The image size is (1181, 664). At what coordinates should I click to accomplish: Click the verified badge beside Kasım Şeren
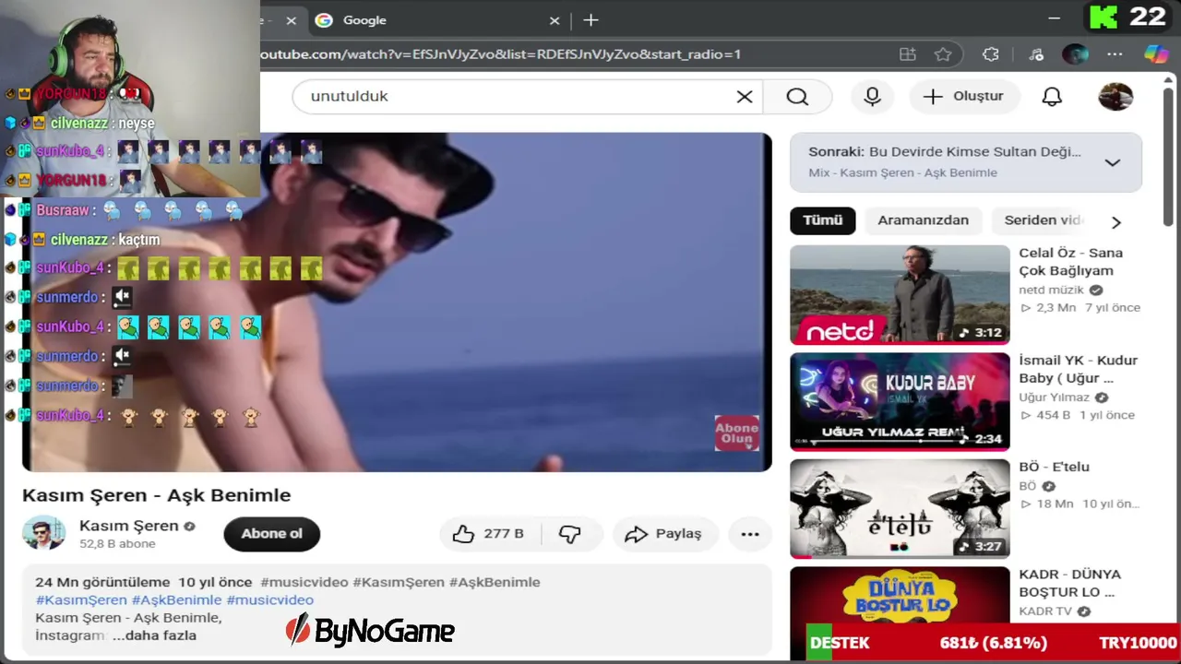[x=189, y=527]
